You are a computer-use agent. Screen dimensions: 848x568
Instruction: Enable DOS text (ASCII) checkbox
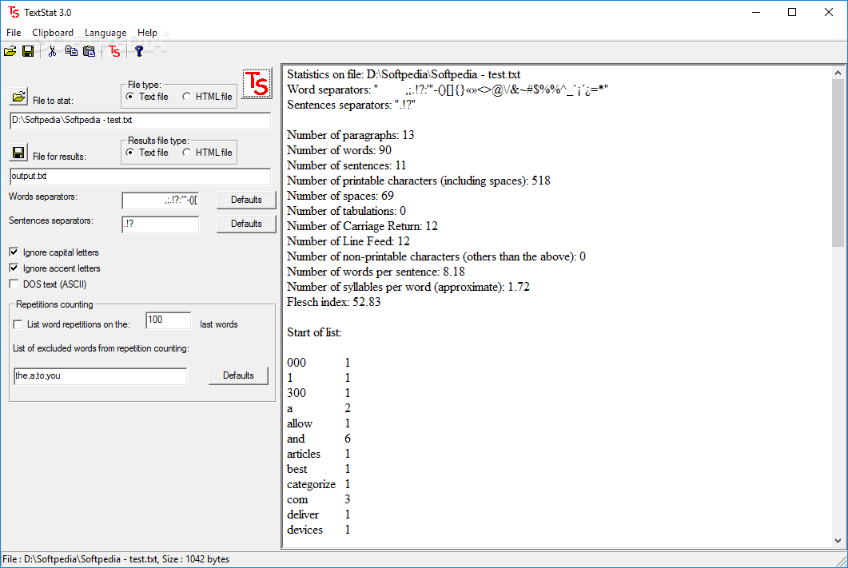(x=14, y=284)
